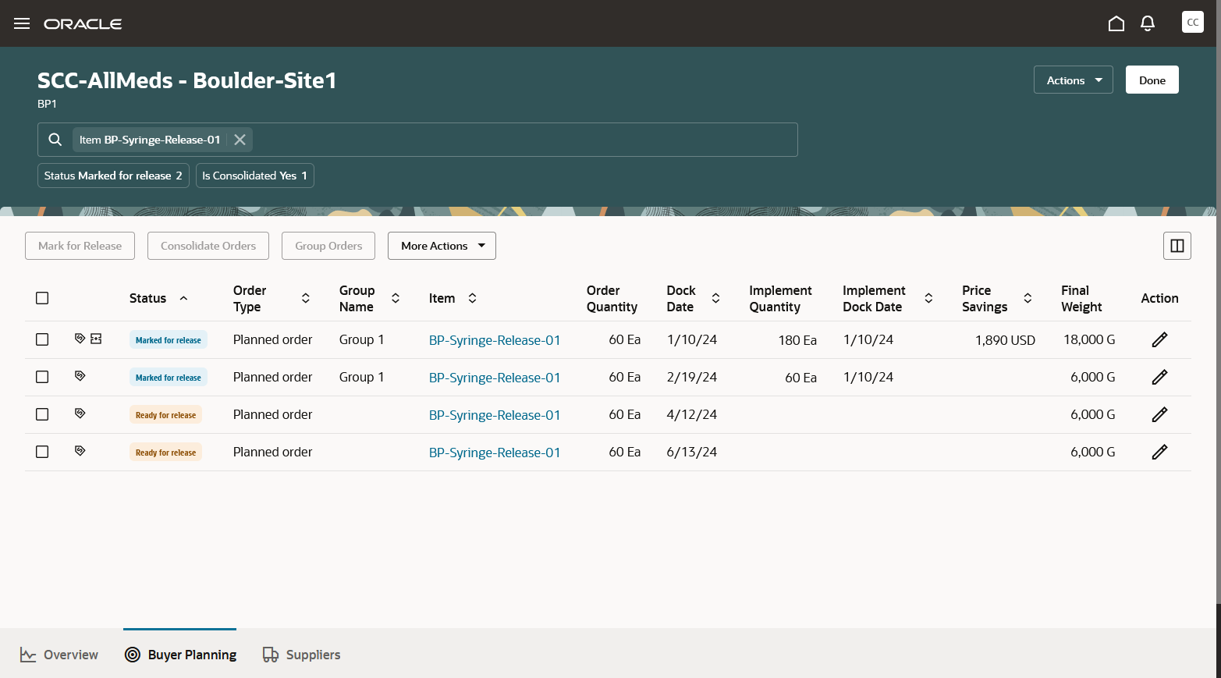Edit the order with dock date 2/19/24
The height and width of the screenshot is (678, 1221).
(1160, 377)
